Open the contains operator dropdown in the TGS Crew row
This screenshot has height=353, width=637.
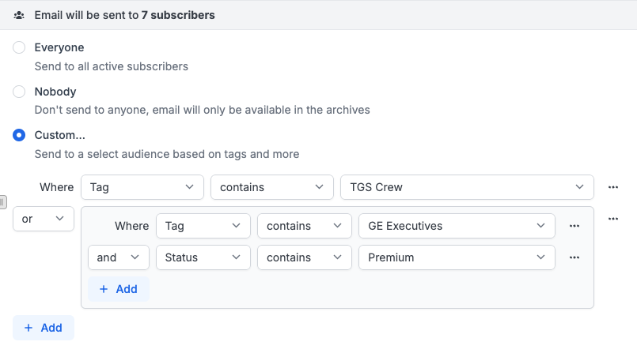271,187
